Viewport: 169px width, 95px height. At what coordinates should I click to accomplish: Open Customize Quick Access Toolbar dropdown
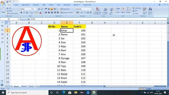click(x=19, y=2)
